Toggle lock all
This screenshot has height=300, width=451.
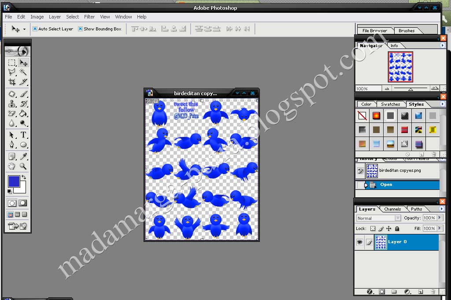tap(397, 229)
